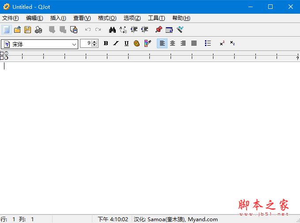
Task: Toggle always-on-top with red pushpin icon
Action: [x=159, y=30]
